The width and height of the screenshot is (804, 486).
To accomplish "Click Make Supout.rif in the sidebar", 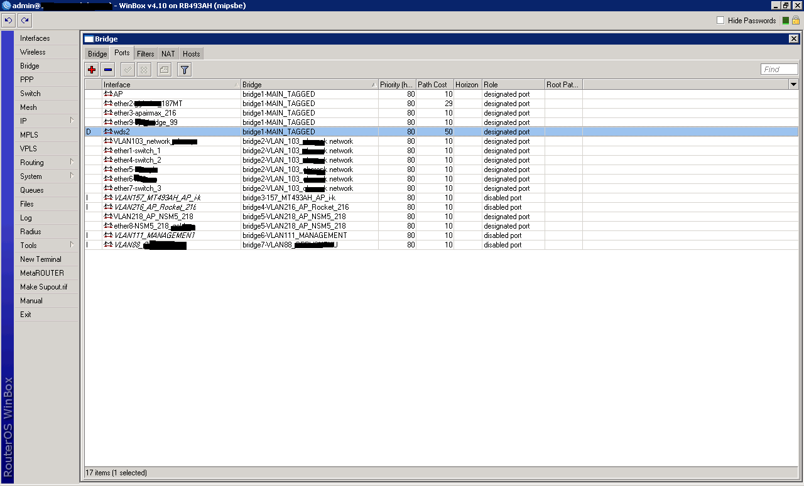I will [x=47, y=287].
